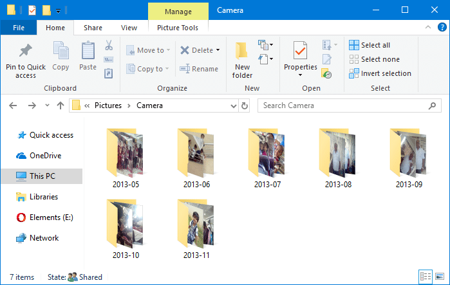Click Pin to Quick access icon
Viewport: 450px width, 285px height.
[x=26, y=51]
